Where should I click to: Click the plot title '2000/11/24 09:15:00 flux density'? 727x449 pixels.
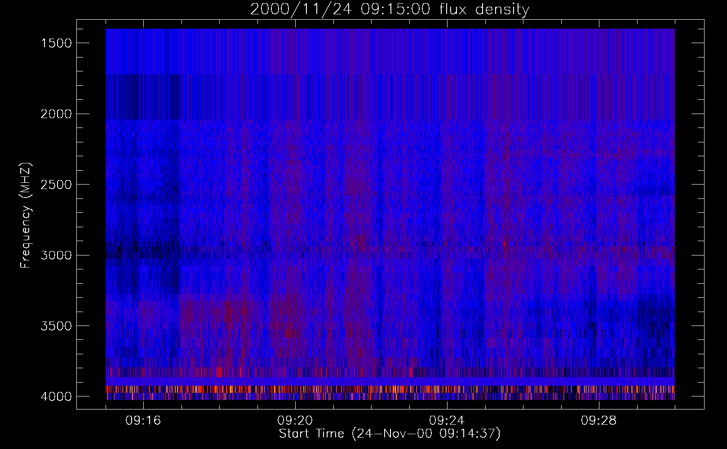(390, 9)
